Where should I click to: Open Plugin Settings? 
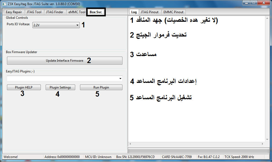(x=60, y=87)
